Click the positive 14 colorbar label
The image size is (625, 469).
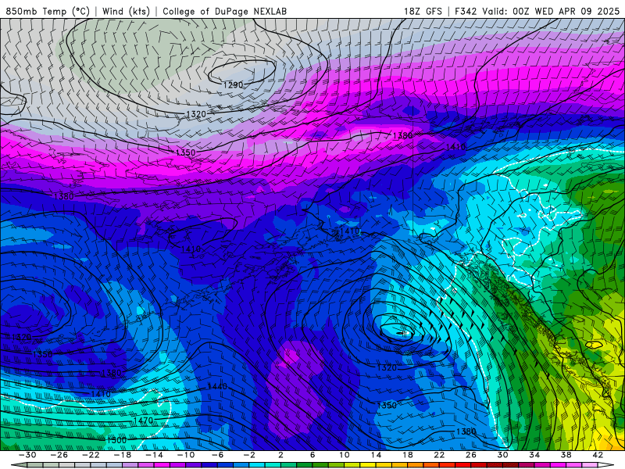(376, 455)
